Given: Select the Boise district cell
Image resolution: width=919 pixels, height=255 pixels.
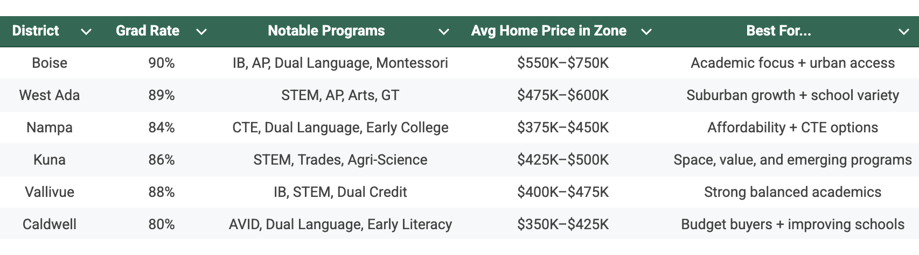Looking at the screenshot, I should (x=50, y=63).
